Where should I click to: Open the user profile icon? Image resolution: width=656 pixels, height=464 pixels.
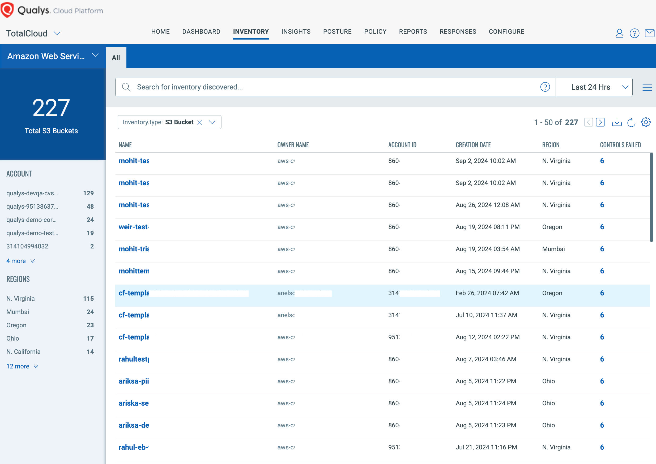tap(619, 33)
